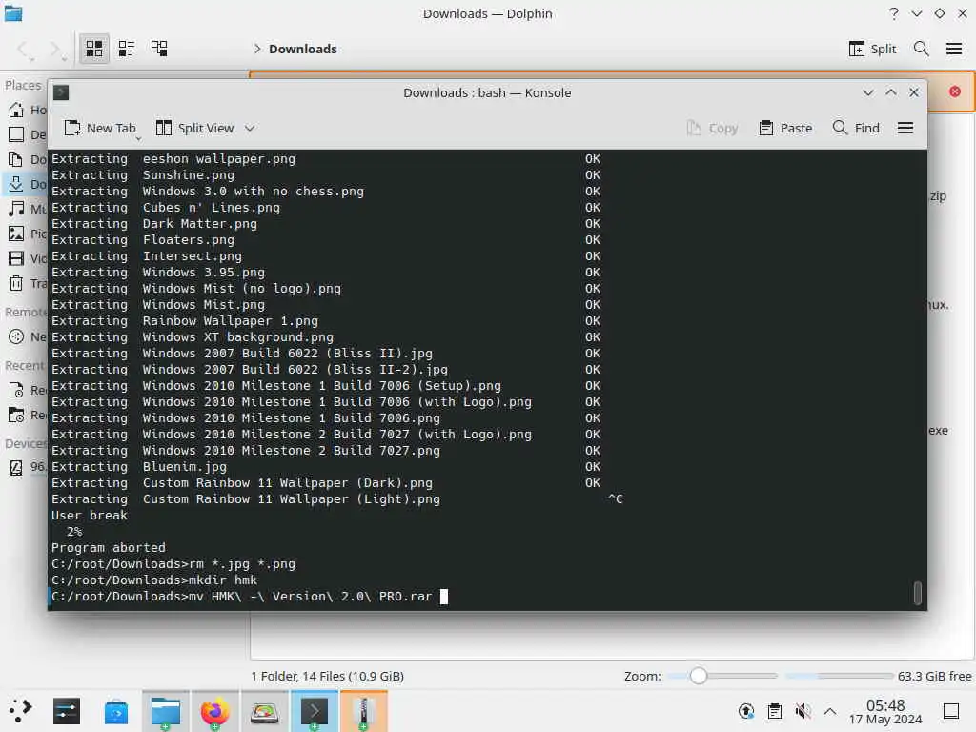The width and height of the screenshot is (976, 732).
Task: Click Split View in Konsole
Action: tap(195, 128)
